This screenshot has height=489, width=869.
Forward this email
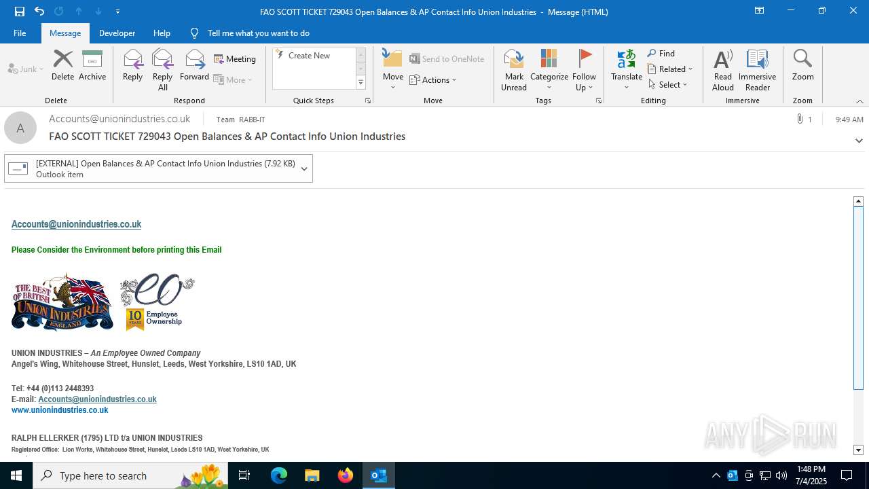194,66
